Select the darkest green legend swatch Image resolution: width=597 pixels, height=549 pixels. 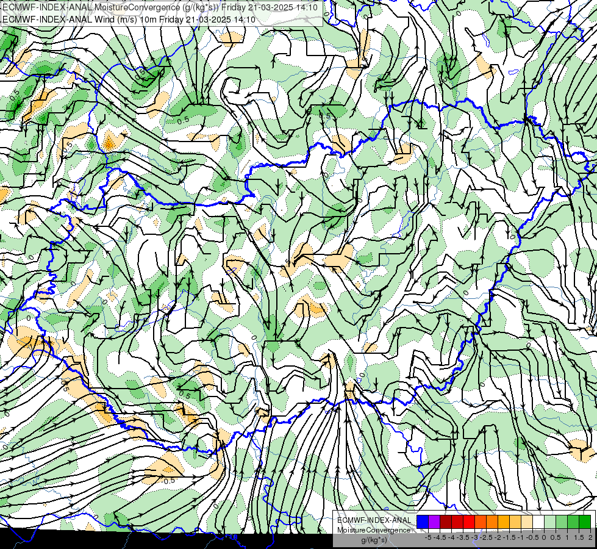point(585,522)
